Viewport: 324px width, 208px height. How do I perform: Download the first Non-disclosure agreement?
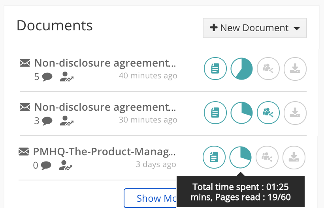(x=295, y=69)
